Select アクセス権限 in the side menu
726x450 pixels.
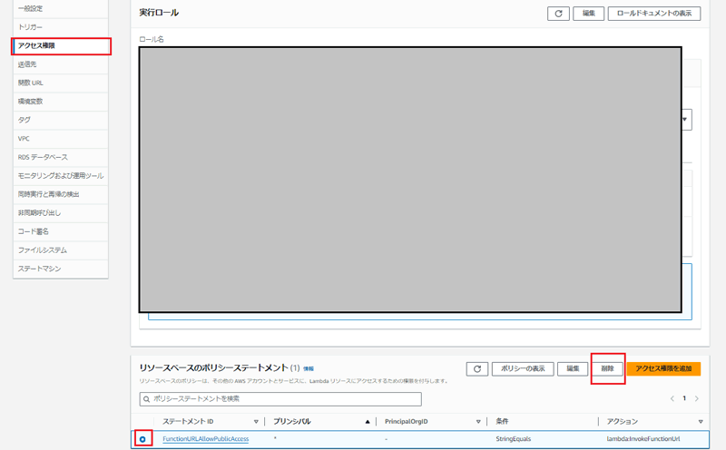click(x=61, y=46)
